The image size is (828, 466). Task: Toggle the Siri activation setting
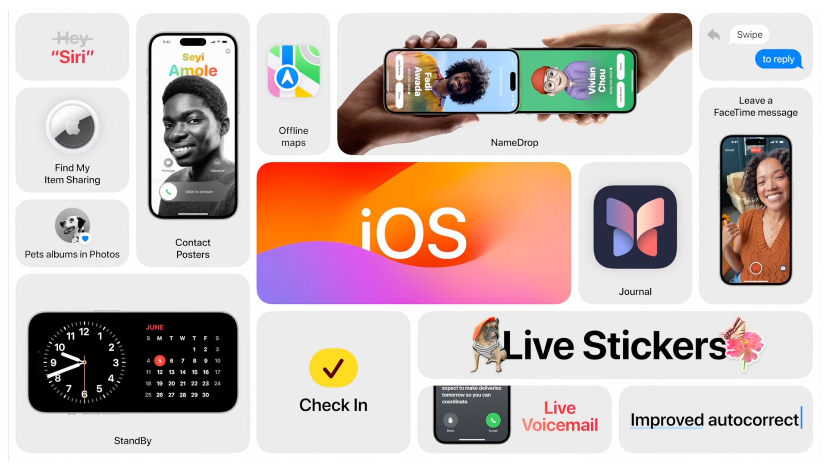pos(74,47)
